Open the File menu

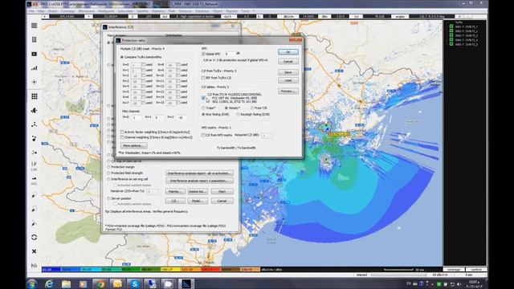[31, 11]
